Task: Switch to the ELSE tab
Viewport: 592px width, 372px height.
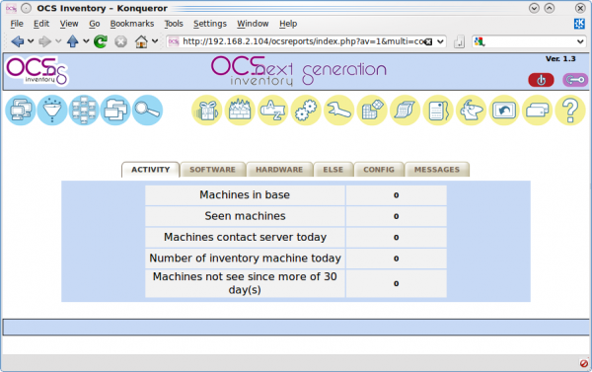Action: coord(333,170)
